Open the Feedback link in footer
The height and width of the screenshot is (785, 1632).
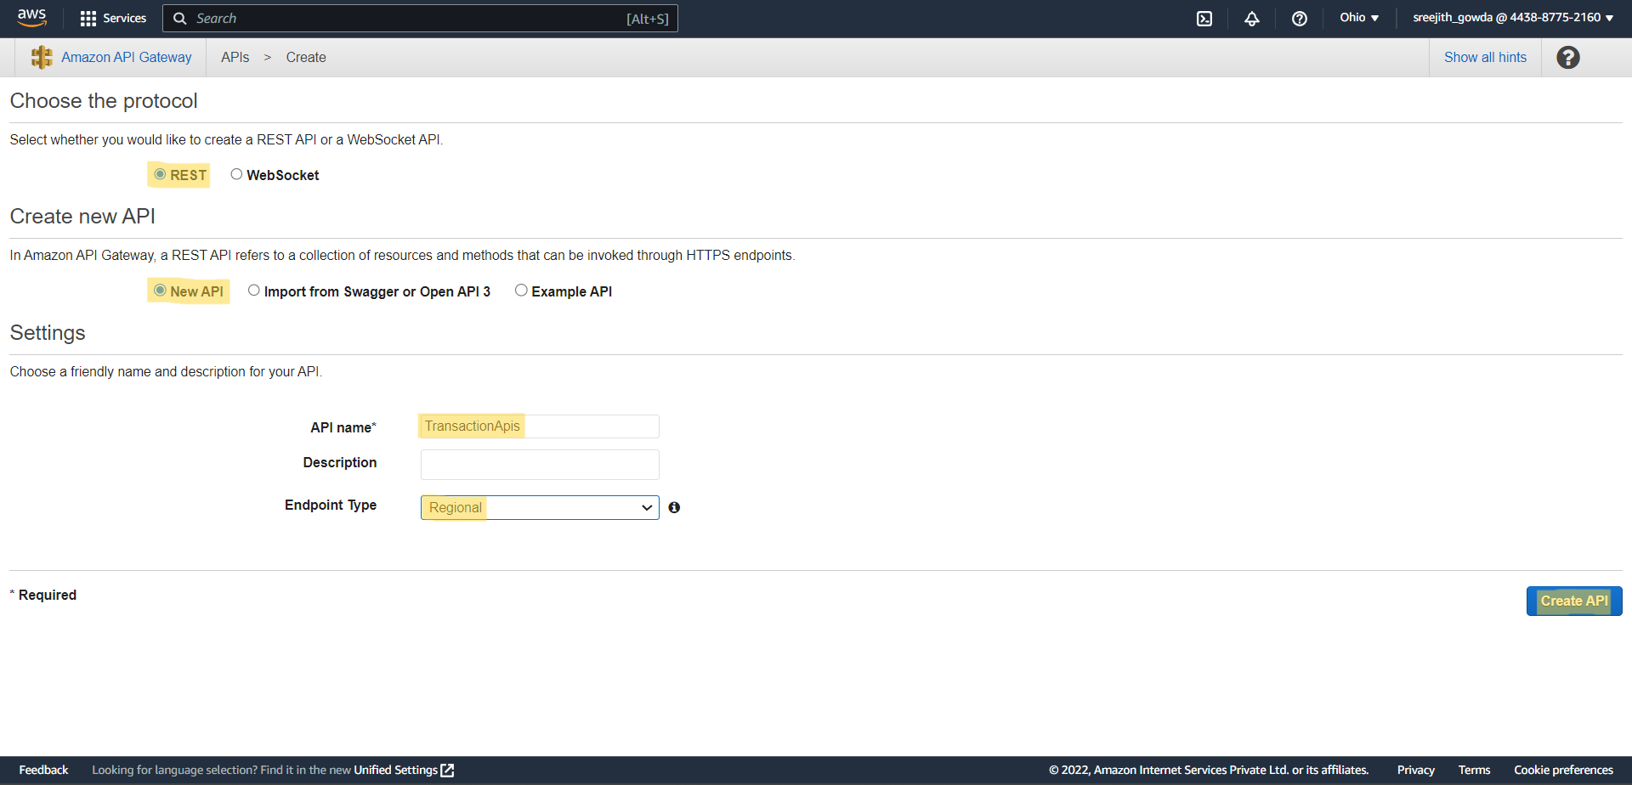(43, 770)
